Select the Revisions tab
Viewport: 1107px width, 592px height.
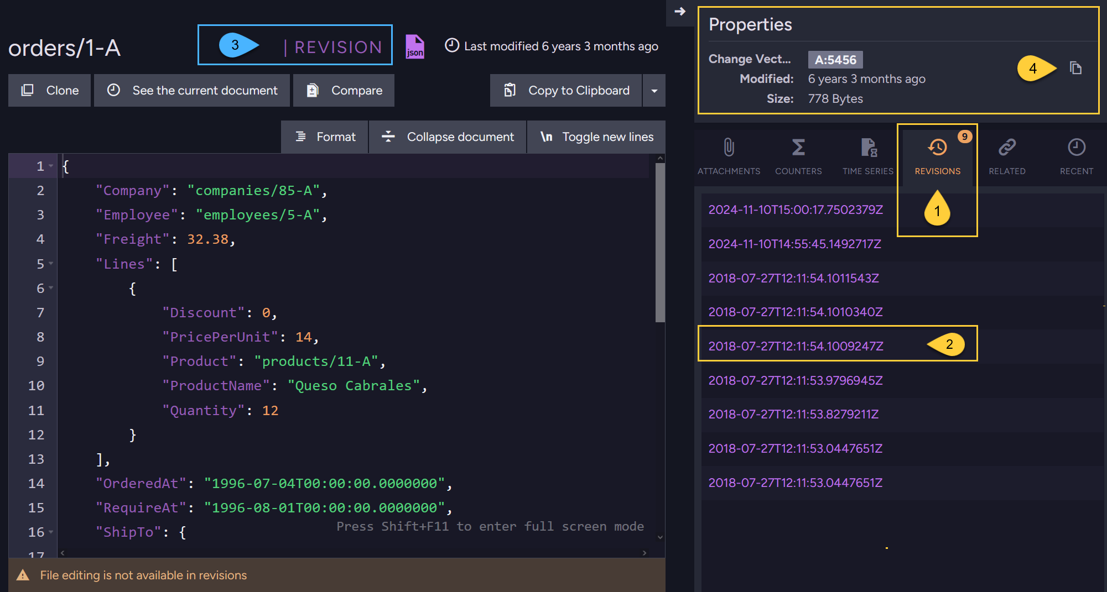pyautogui.click(x=937, y=157)
